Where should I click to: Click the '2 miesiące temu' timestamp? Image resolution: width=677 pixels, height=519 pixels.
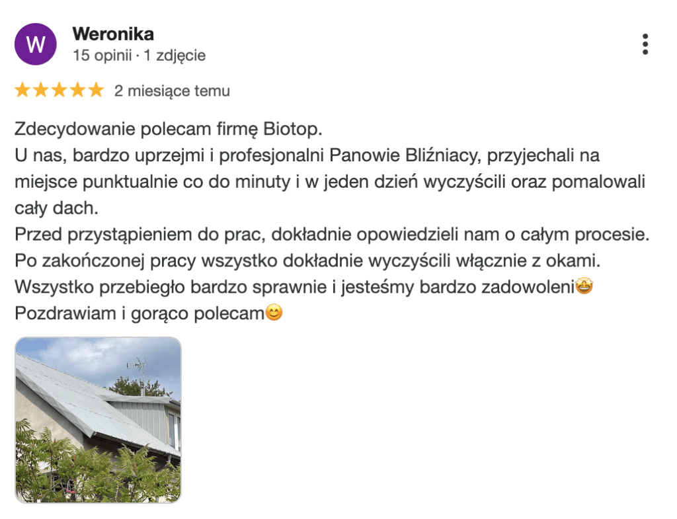[172, 91]
